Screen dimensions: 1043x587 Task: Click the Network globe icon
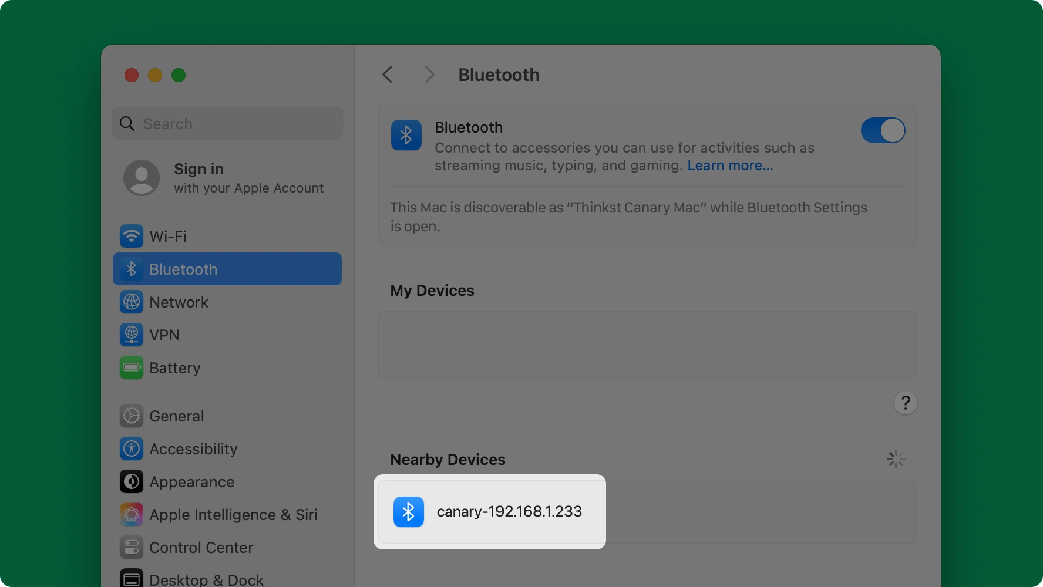click(132, 302)
